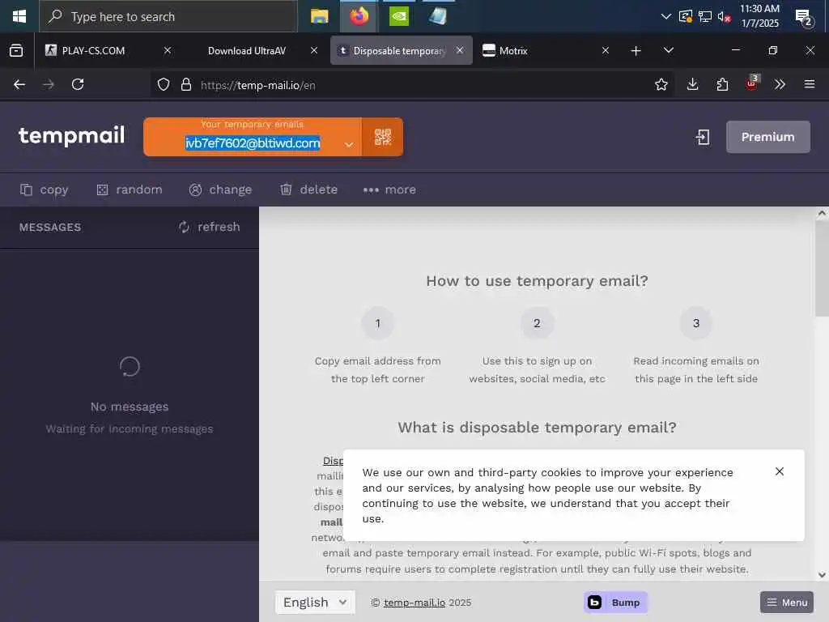829x622 pixels.
Task: Delete the current temporary email
Action: [x=308, y=190]
